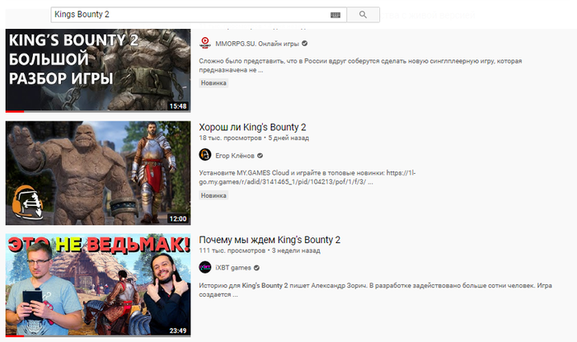Click red watch progress bar on 15:48 video
The height and width of the screenshot is (342, 577).
(15, 111)
